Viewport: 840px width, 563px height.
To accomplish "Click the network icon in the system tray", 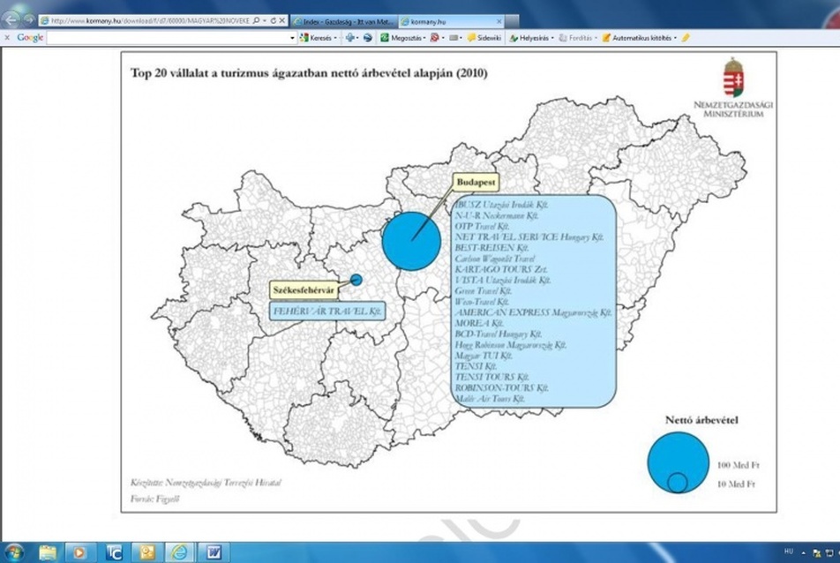I will point(830,552).
